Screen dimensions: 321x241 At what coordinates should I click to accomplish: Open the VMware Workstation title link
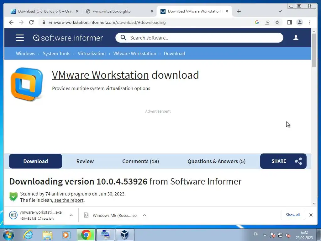(x=100, y=75)
